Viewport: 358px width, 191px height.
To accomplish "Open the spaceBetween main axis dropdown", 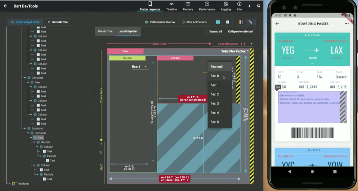I will (232, 44).
